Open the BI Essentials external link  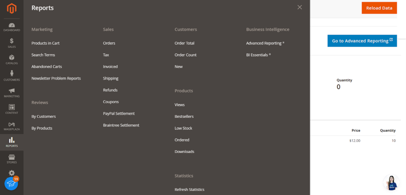tap(258, 55)
